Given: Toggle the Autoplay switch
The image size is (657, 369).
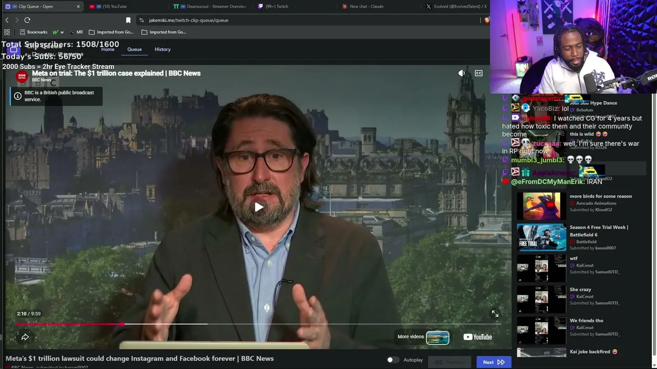Looking at the screenshot, I should pos(393,360).
